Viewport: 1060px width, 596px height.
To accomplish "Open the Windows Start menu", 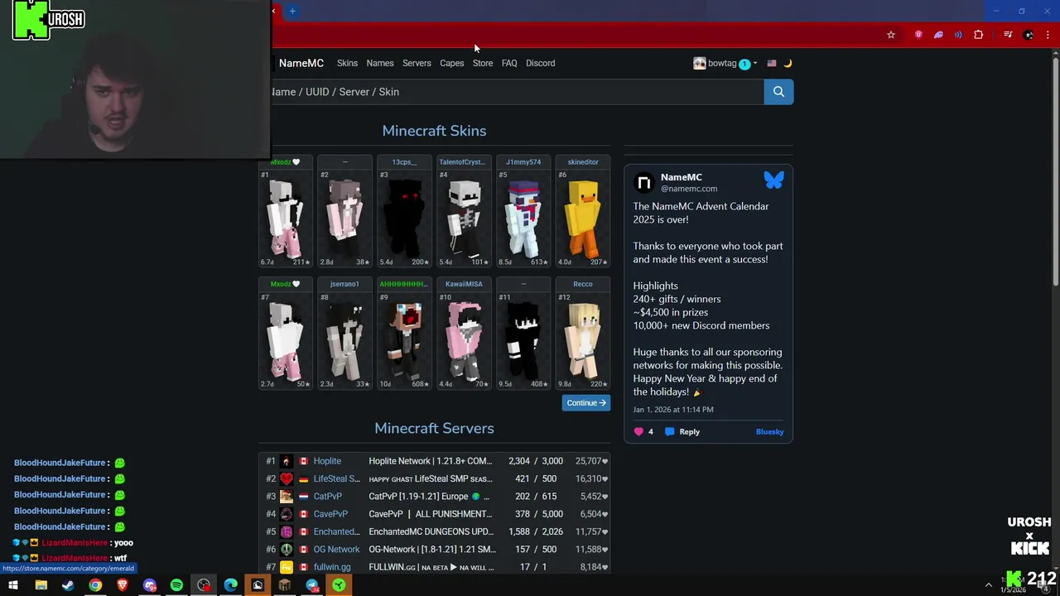I will (13, 585).
